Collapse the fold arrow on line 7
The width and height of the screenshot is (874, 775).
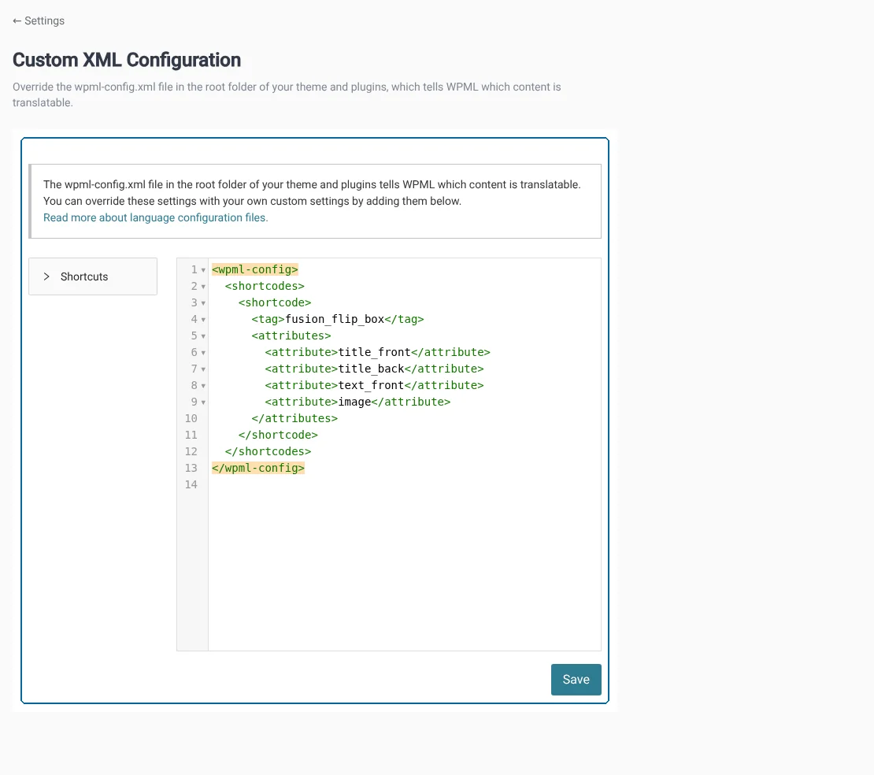click(203, 369)
